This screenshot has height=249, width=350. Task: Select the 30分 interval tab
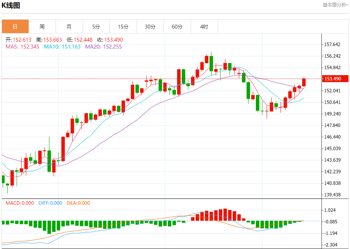coord(150,27)
